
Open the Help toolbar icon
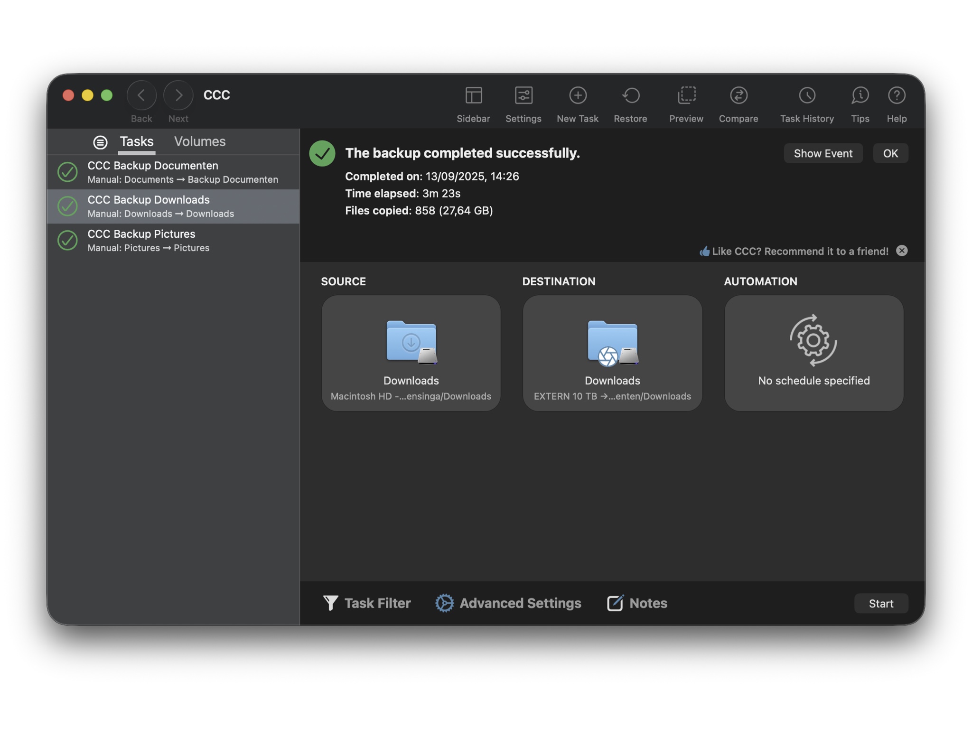click(897, 95)
